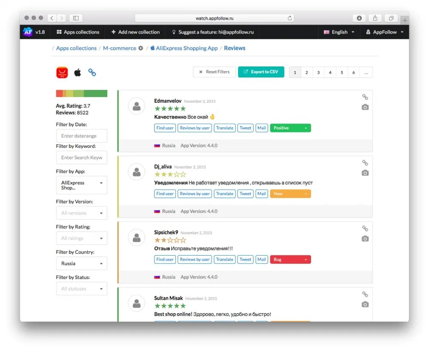Image resolution: width=429 pixels, height=350 pixels.
Task: Click link icon on Dj_aliva review
Action: point(365,163)
